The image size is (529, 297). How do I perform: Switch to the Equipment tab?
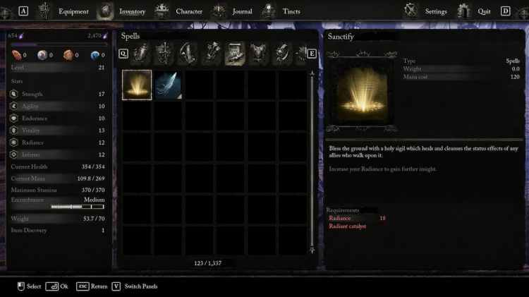(x=73, y=11)
